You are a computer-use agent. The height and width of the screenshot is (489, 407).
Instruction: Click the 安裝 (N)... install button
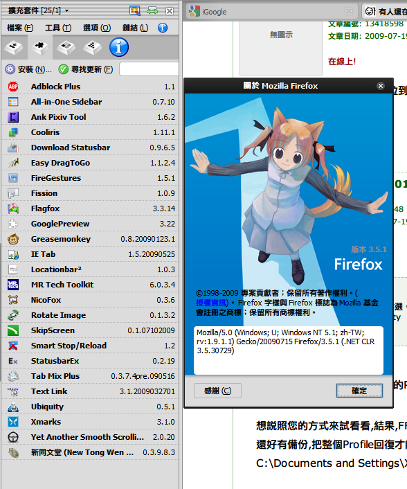[28, 69]
